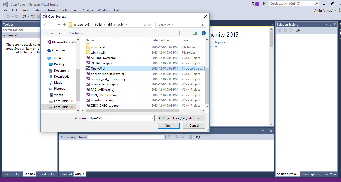Image resolution: width=341 pixels, height=182 pixels.
Task: Pin the Solution Explorer panel
Action: pos(330,24)
